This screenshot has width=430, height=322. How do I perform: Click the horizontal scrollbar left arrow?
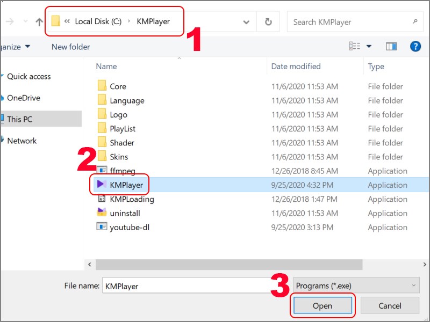(x=90, y=265)
